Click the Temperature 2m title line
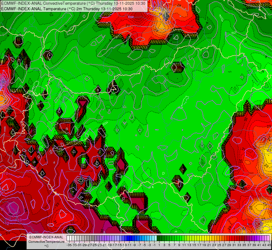 pyautogui.click(x=67, y=9)
